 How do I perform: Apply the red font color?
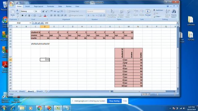coord(45,15)
